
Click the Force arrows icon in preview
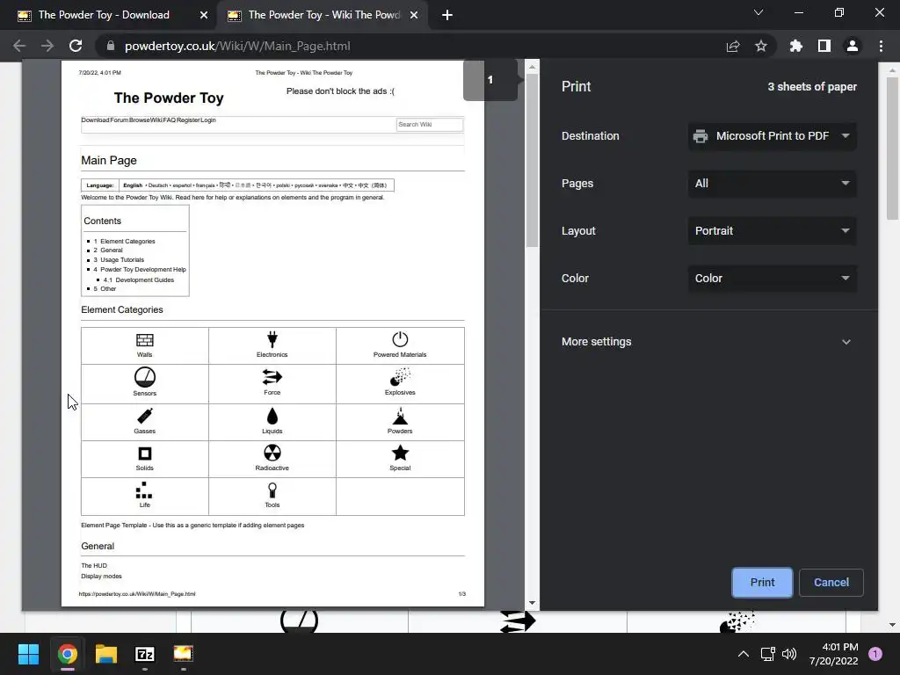[272, 377]
